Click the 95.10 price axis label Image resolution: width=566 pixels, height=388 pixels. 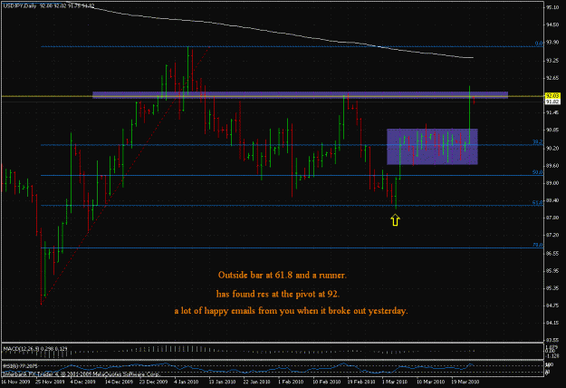(x=552, y=7)
